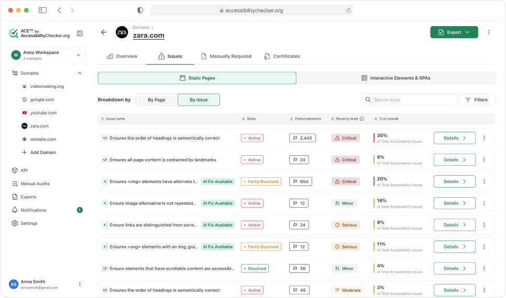
Task: Sort by Issue name column
Action: coord(113,119)
